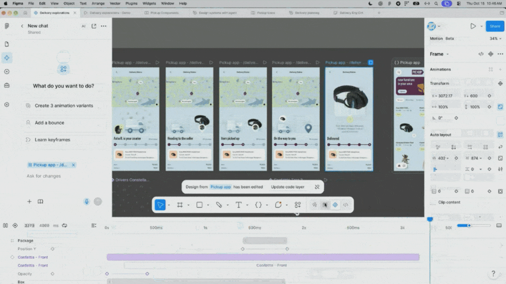Select the Pen tool in the toolbar

click(x=219, y=205)
